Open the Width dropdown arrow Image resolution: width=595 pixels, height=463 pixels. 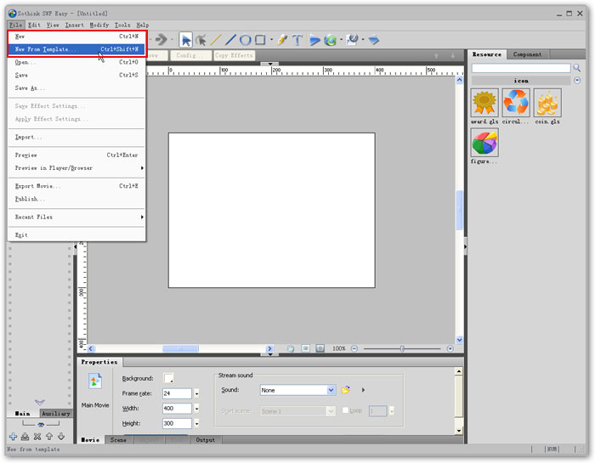click(196, 409)
